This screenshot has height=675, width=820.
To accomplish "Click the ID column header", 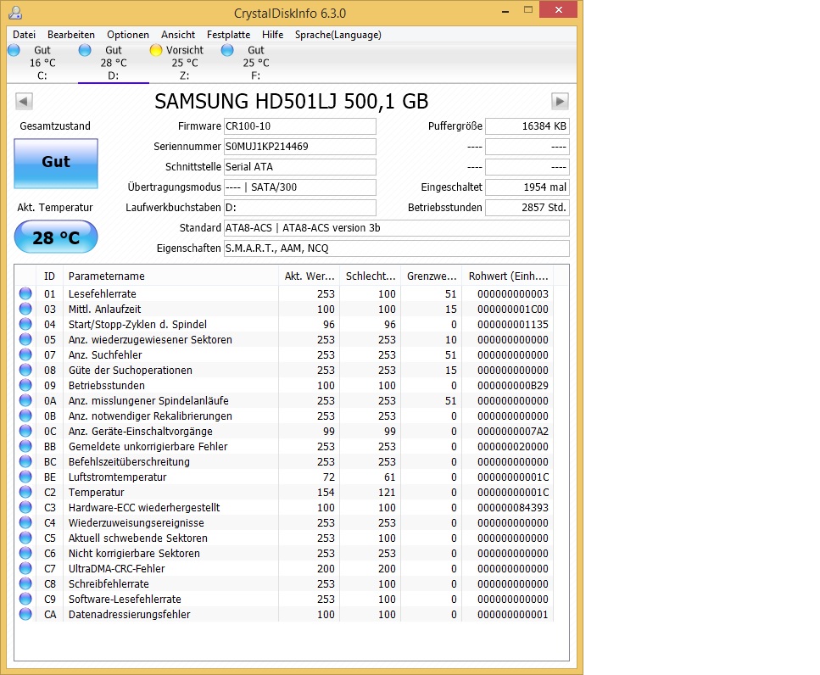I will point(49,276).
